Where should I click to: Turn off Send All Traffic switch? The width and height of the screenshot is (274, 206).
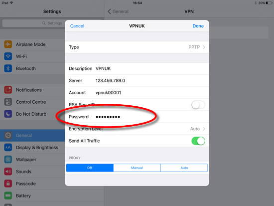coord(198,141)
